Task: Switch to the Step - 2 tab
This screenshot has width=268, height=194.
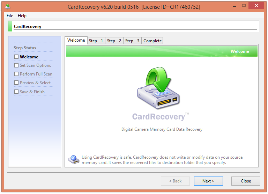Action: [114, 41]
